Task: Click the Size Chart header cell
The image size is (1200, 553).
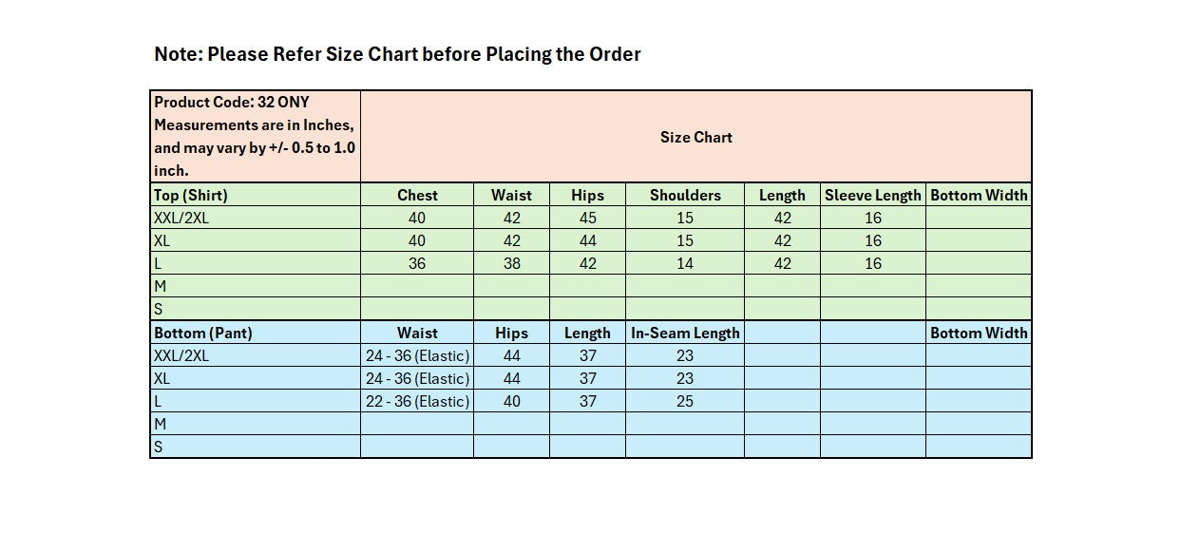Action: coord(696,136)
